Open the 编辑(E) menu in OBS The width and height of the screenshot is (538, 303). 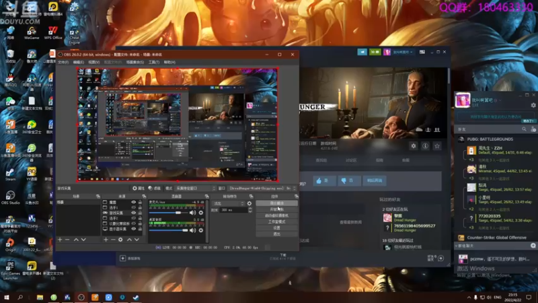[79, 62]
